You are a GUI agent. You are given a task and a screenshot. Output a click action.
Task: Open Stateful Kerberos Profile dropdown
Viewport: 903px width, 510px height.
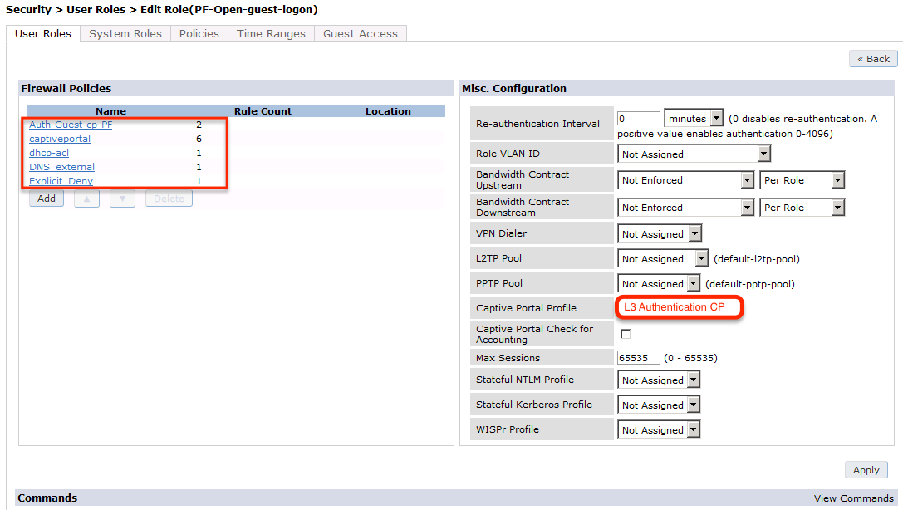tap(660, 405)
